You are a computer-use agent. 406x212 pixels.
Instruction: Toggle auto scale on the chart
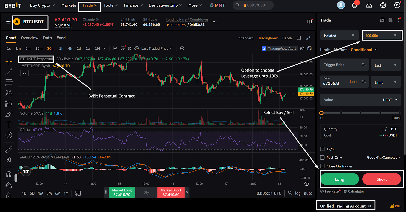pos(308,193)
